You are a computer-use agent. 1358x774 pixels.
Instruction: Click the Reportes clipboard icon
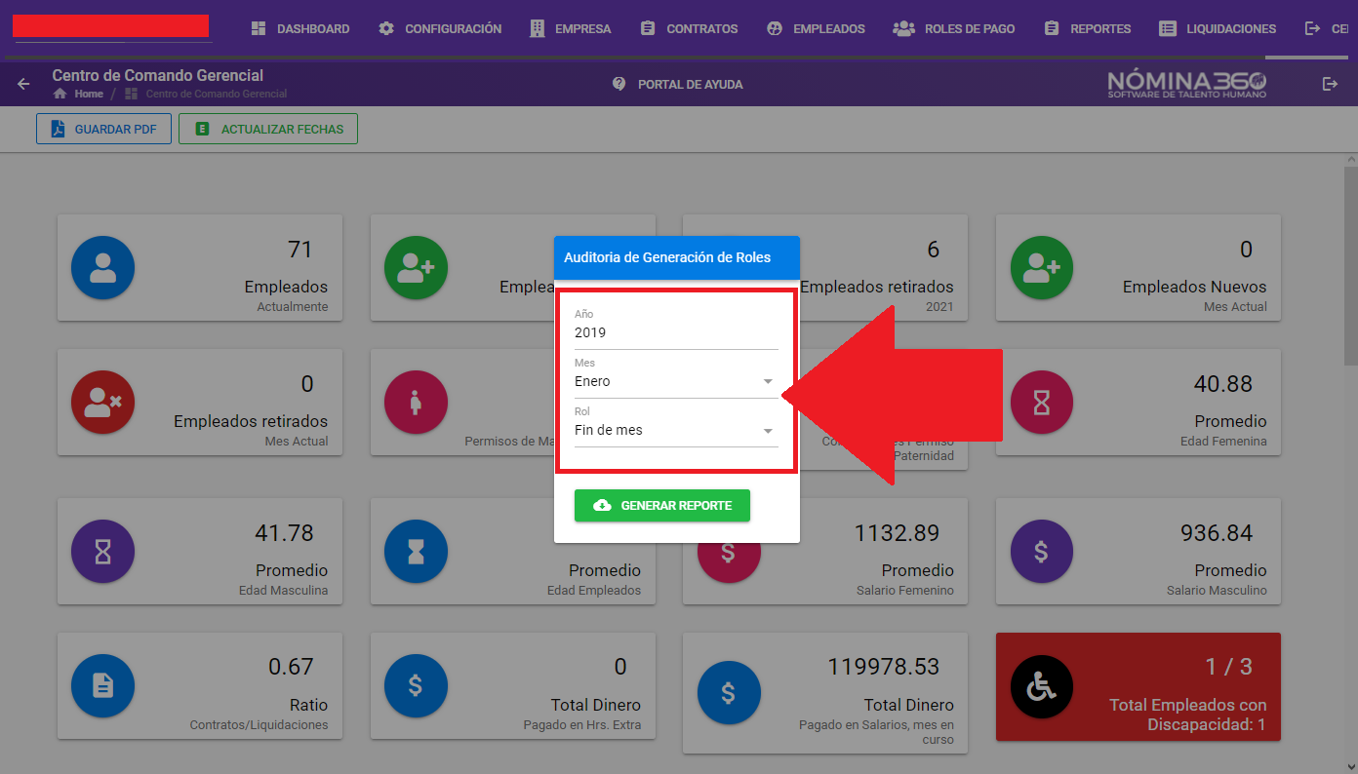tap(1052, 29)
